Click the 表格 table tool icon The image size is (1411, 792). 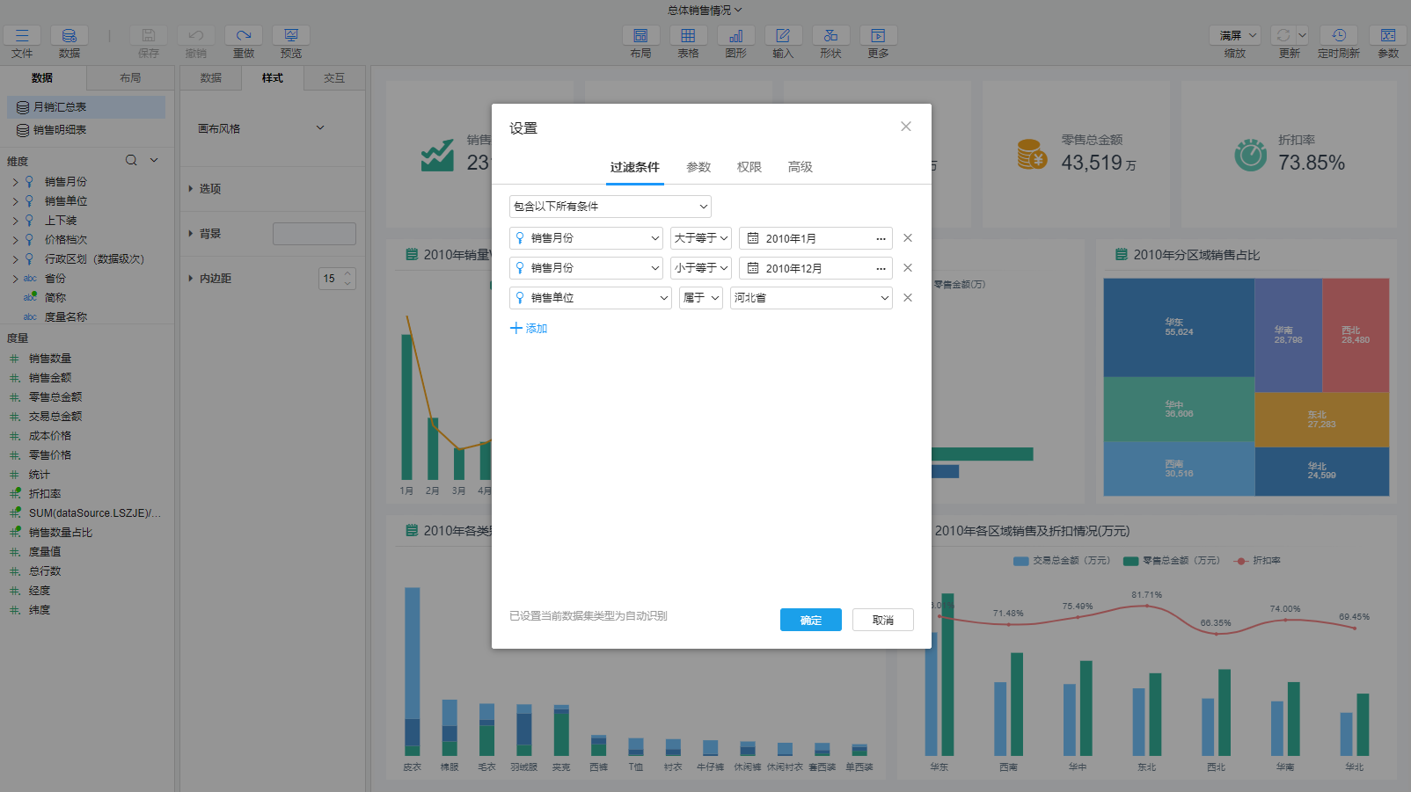(x=688, y=36)
